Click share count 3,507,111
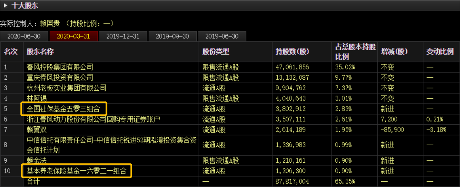Image resolution: width=460 pixels, height=187 pixels. [x=291, y=119]
